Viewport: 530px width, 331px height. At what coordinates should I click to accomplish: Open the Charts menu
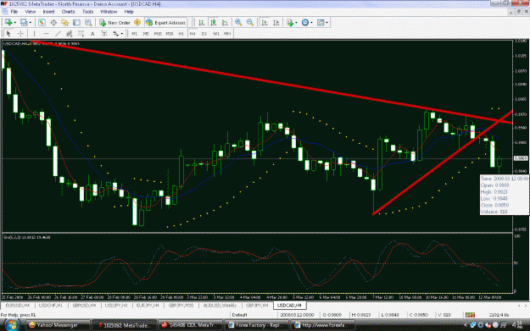click(x=69, y=12)
